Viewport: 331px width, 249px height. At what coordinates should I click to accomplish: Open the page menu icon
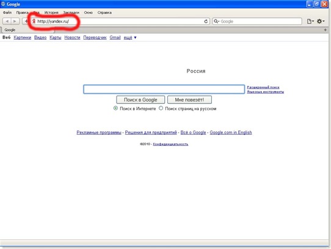(310, 21)
